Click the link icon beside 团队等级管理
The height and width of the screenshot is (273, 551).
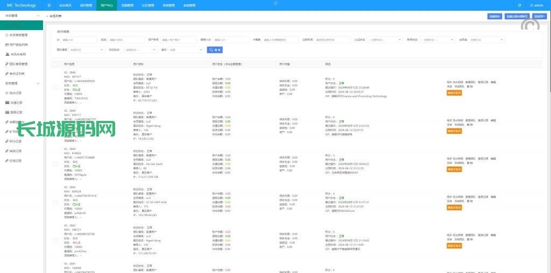pyautogui.click(x=6, y=64)
